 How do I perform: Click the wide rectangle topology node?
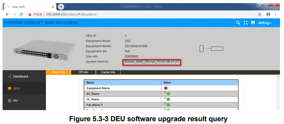217,49
